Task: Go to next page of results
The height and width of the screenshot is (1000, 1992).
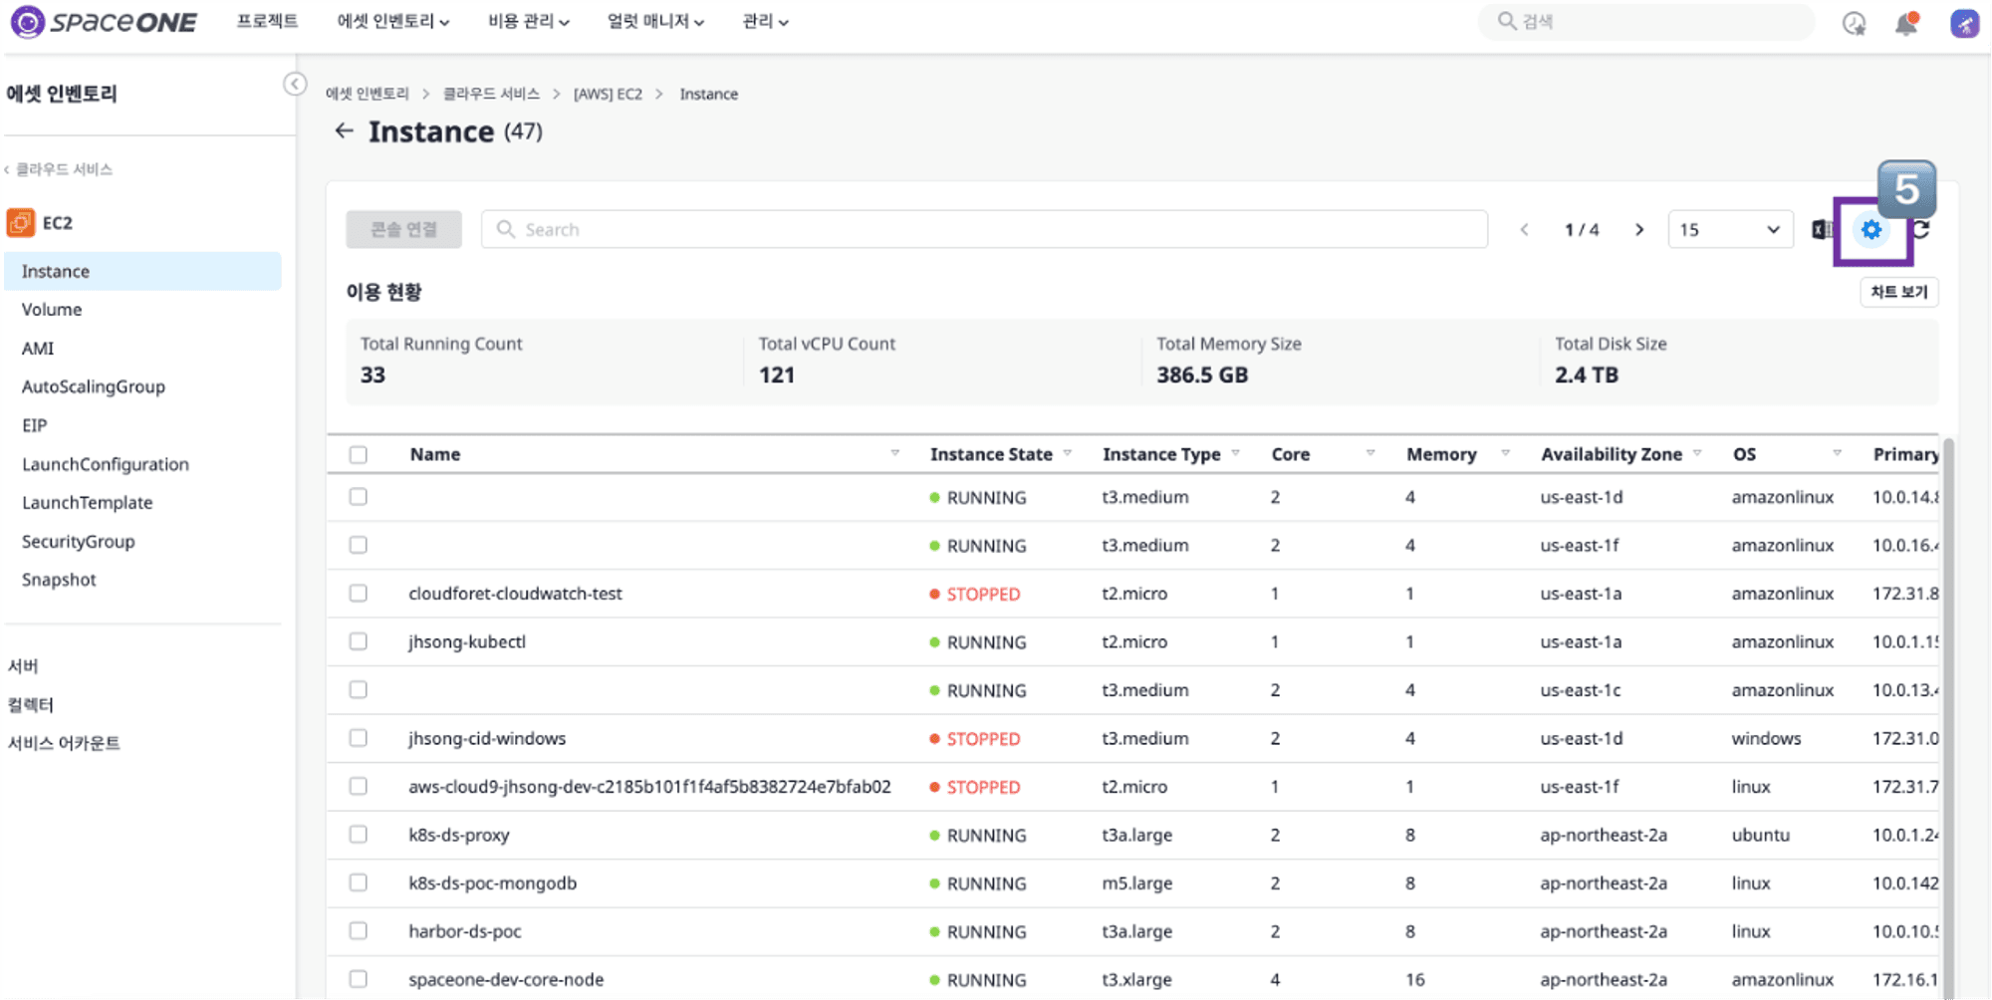Action: 1639,230
